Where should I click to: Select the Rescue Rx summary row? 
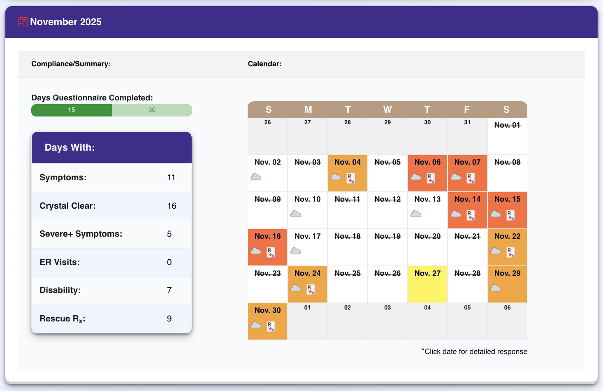111,319
